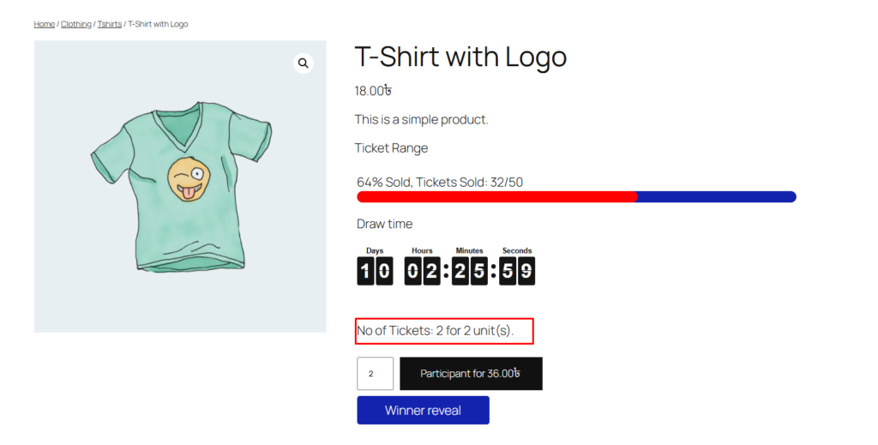Click the 'T-Shirt with Logo' product title

pyautogui.click(x=460, y=57)
